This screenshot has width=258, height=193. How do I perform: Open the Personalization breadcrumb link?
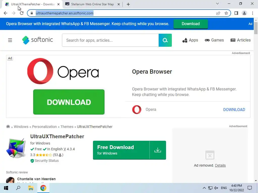coord(44,127)
